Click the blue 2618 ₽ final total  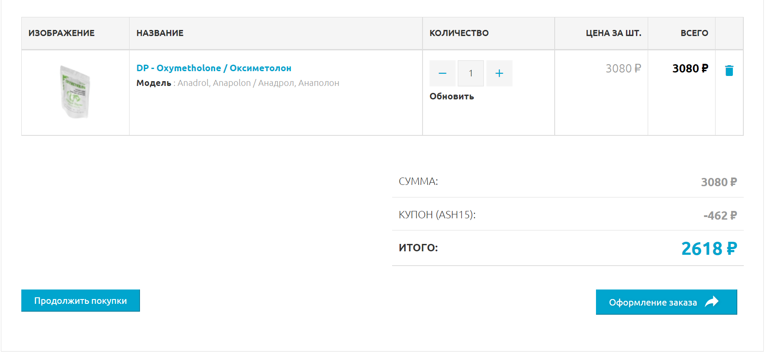coord(709,249)
